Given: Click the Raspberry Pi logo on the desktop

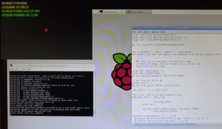Looking at the screenshot, I should [122, 72].
